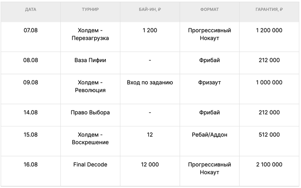This screenshot has height=188, width=301.
Task: Click the ГАРАНТИЯ column header
Action: [269, 9]
